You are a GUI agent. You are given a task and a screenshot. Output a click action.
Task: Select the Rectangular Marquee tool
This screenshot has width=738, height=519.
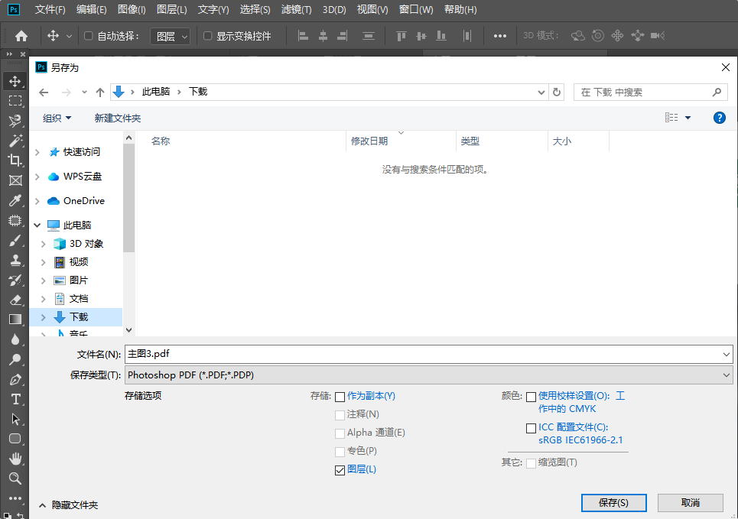tap(15, 101)
